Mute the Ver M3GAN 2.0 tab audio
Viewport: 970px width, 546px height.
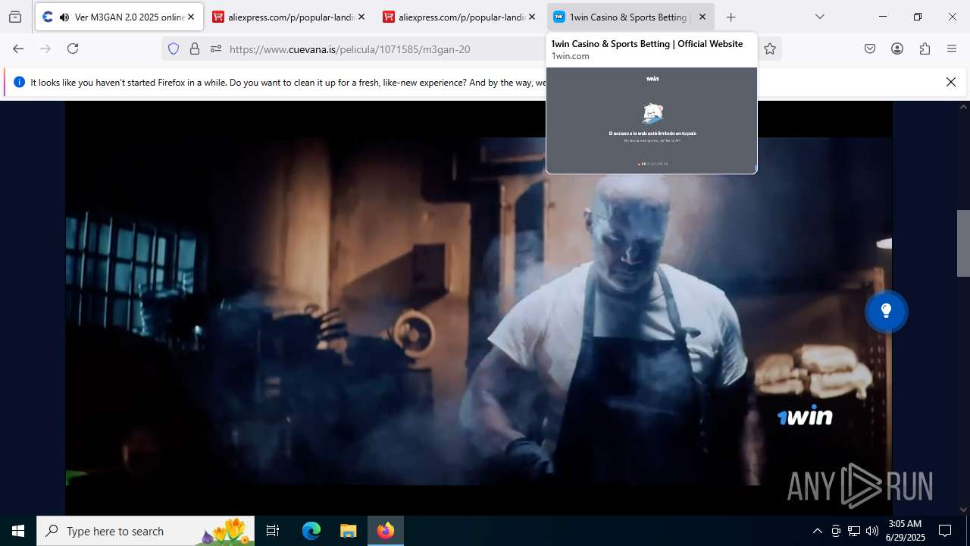click(64, 17)
